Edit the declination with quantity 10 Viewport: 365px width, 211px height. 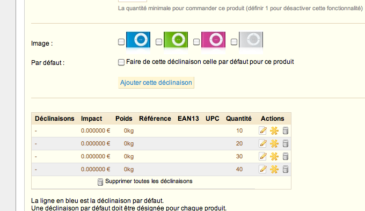point(263,130)
